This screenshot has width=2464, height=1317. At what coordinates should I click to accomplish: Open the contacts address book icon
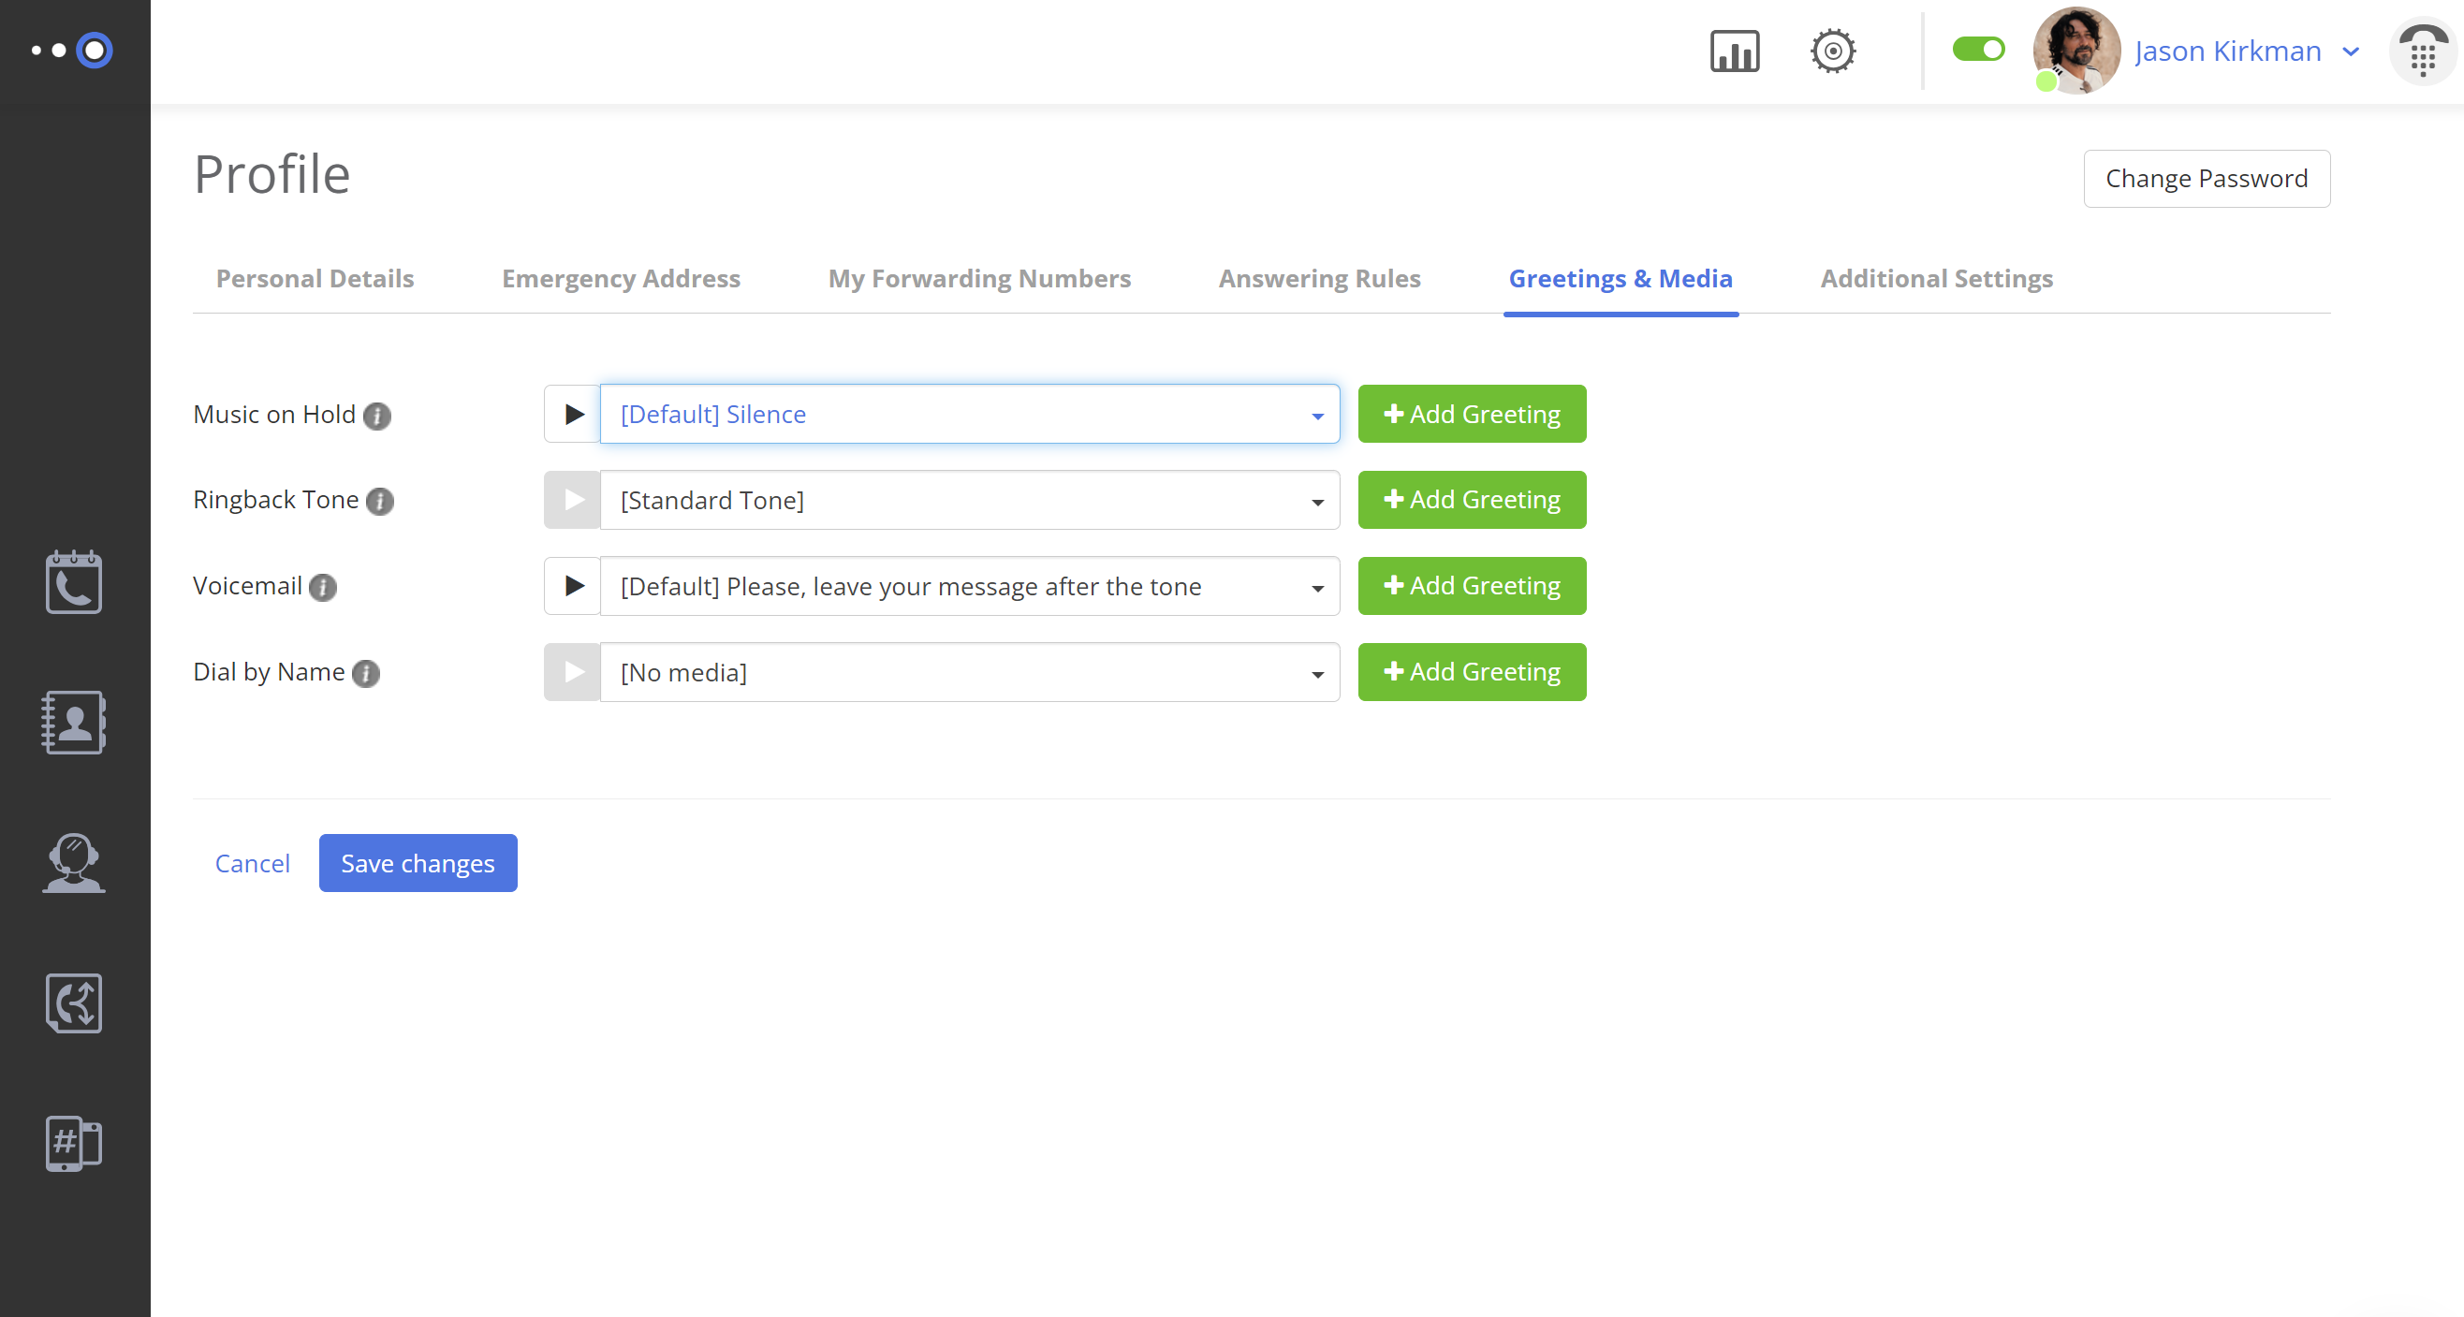74,722
